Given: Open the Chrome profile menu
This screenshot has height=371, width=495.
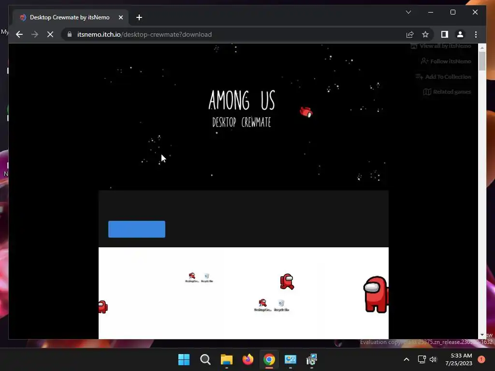Looking at the screenshot, I should [460, 34].
